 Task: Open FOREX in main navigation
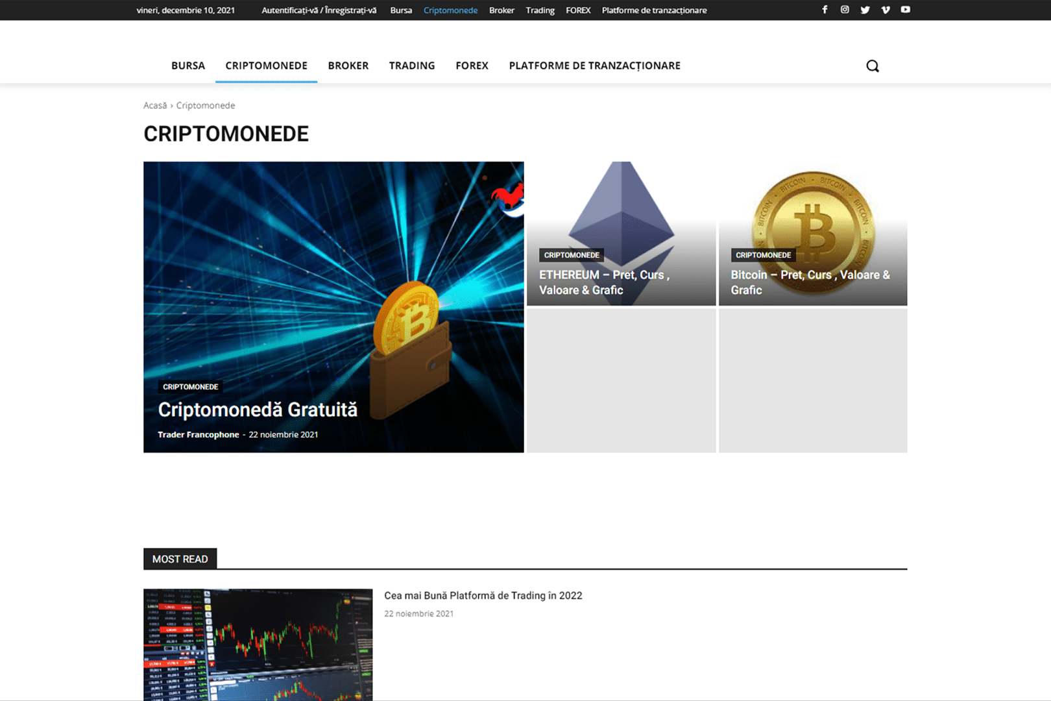(x=472, y=66)
